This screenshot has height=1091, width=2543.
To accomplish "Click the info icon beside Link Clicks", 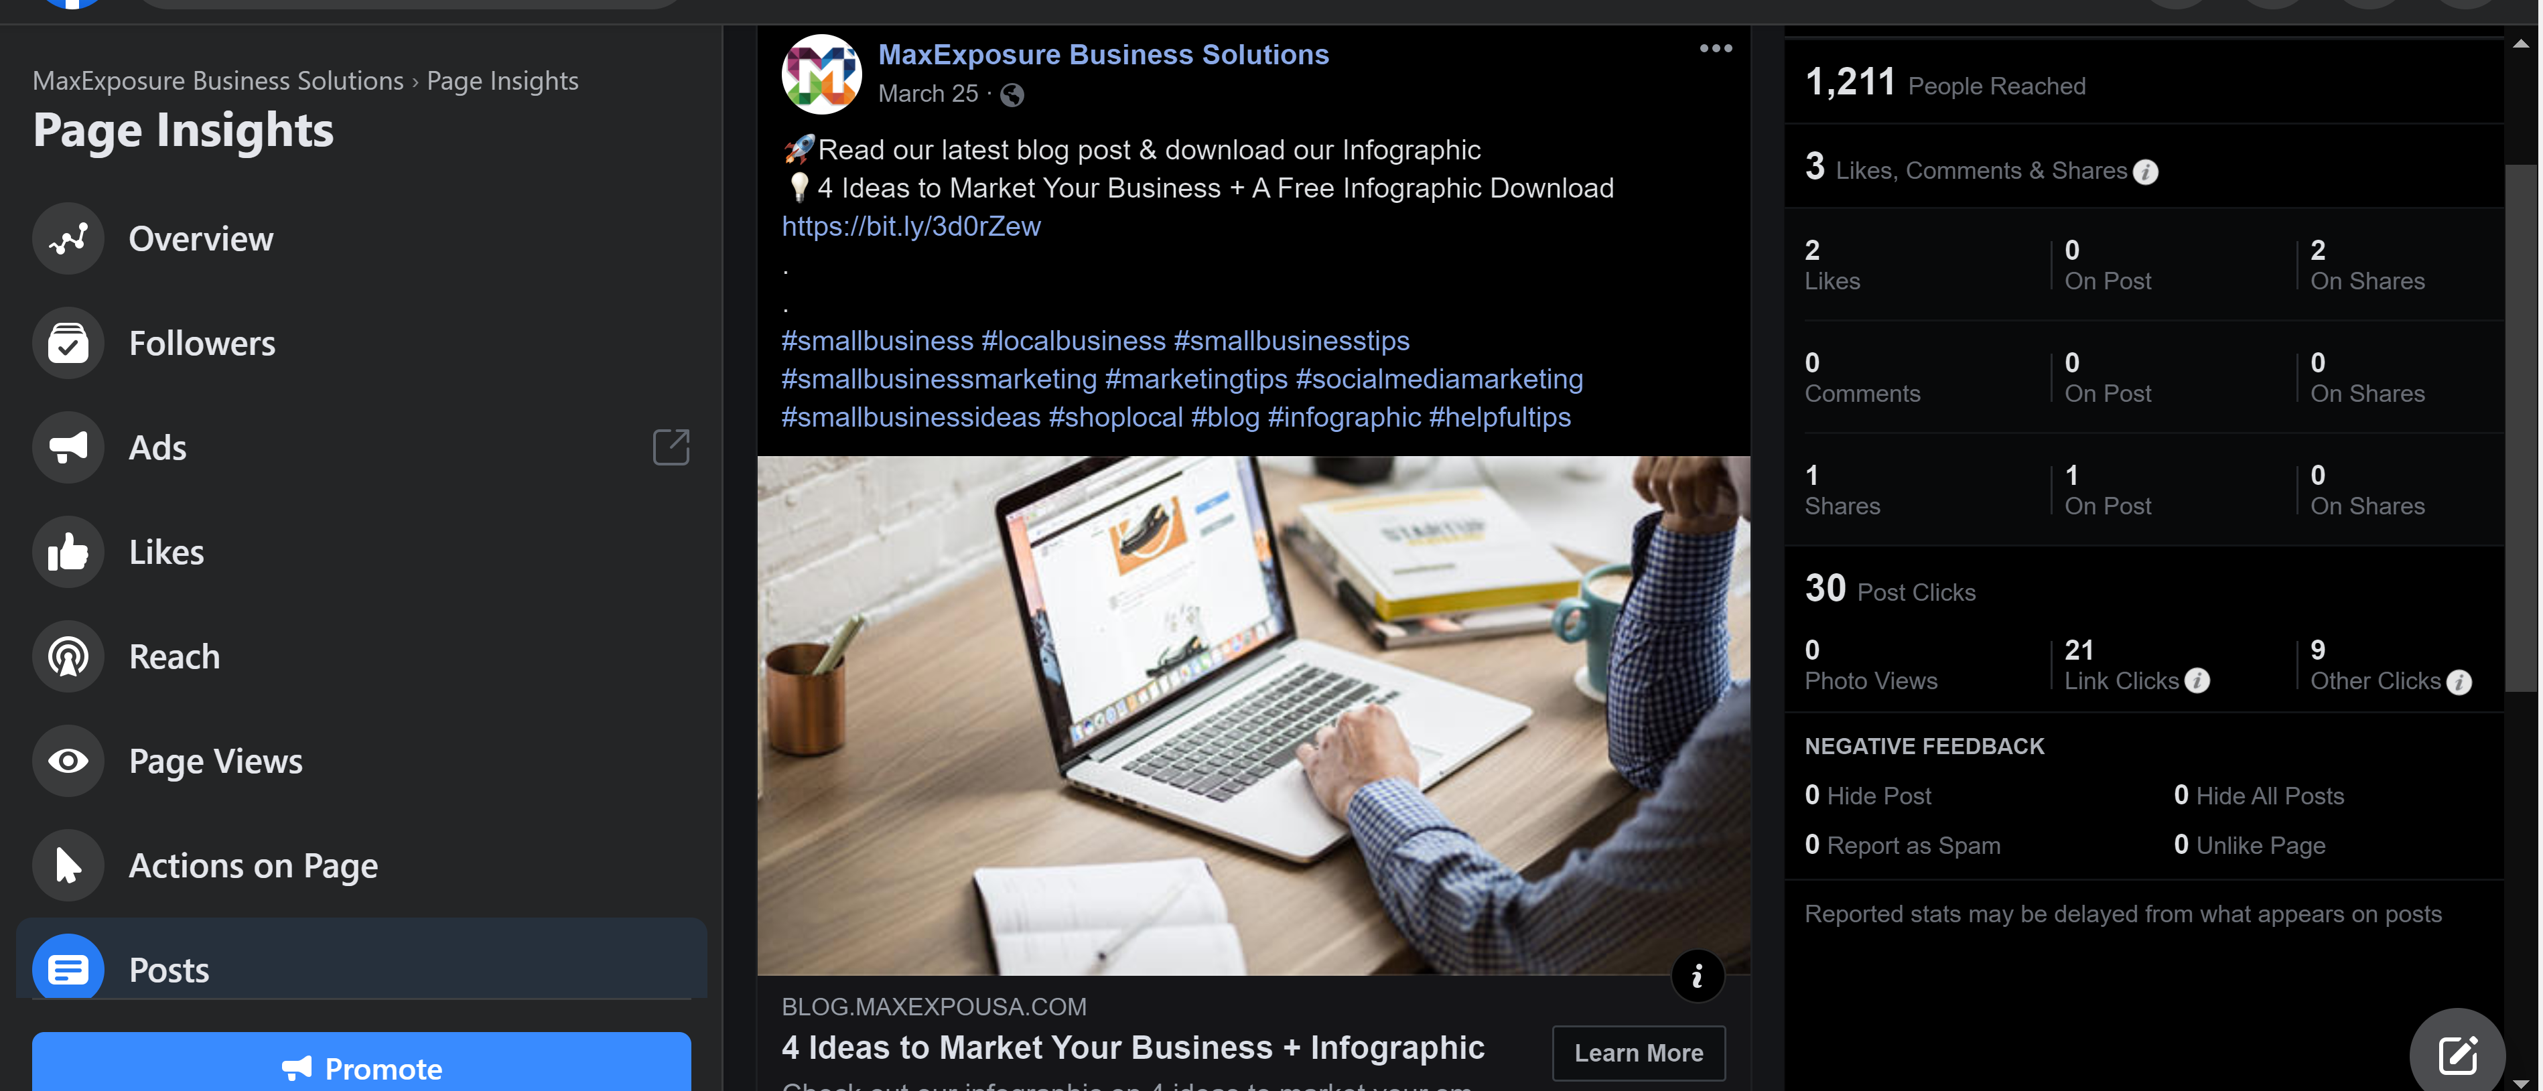I will tap(2197, 681).
